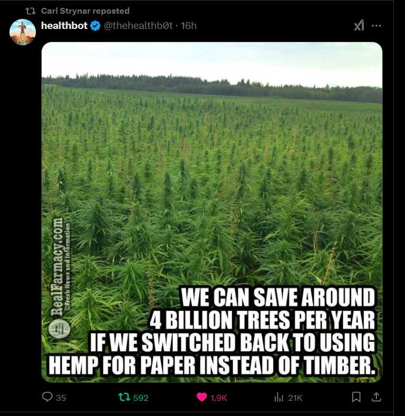
Task: Click the small repost icon beside Carl Strynar
Action: [x=30, y=11]
